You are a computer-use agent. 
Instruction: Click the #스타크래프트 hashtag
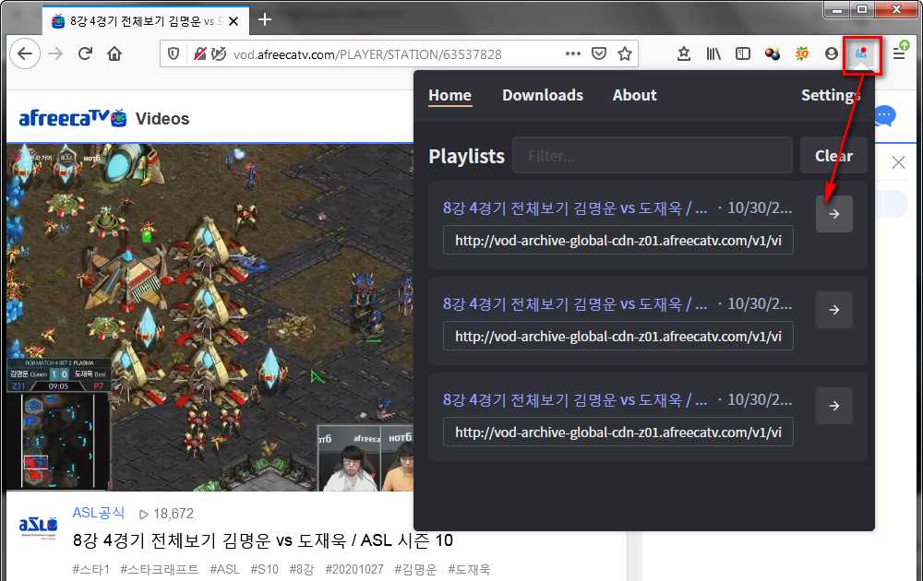click(x=160, y=569)
